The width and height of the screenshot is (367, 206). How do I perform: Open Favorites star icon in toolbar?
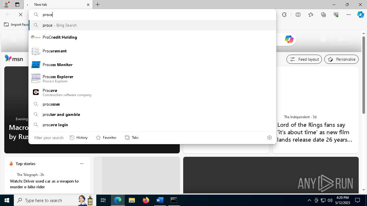coord(311,15)
